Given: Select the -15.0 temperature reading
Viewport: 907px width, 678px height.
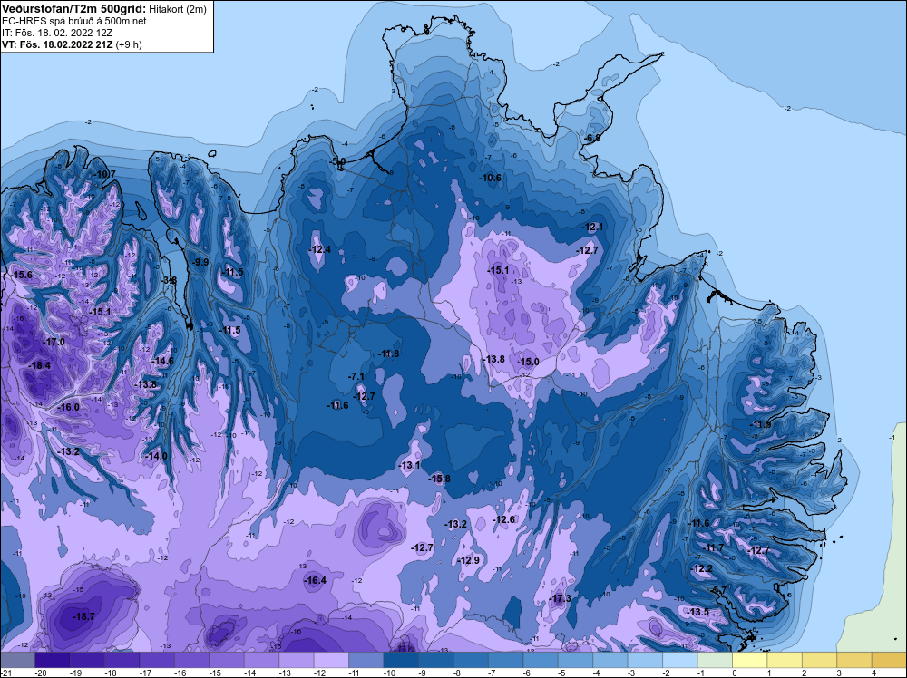Looking at the screenshot, I should point(528,362).
